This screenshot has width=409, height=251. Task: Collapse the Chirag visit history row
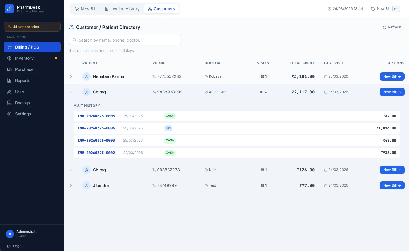[x=71, y=92]
